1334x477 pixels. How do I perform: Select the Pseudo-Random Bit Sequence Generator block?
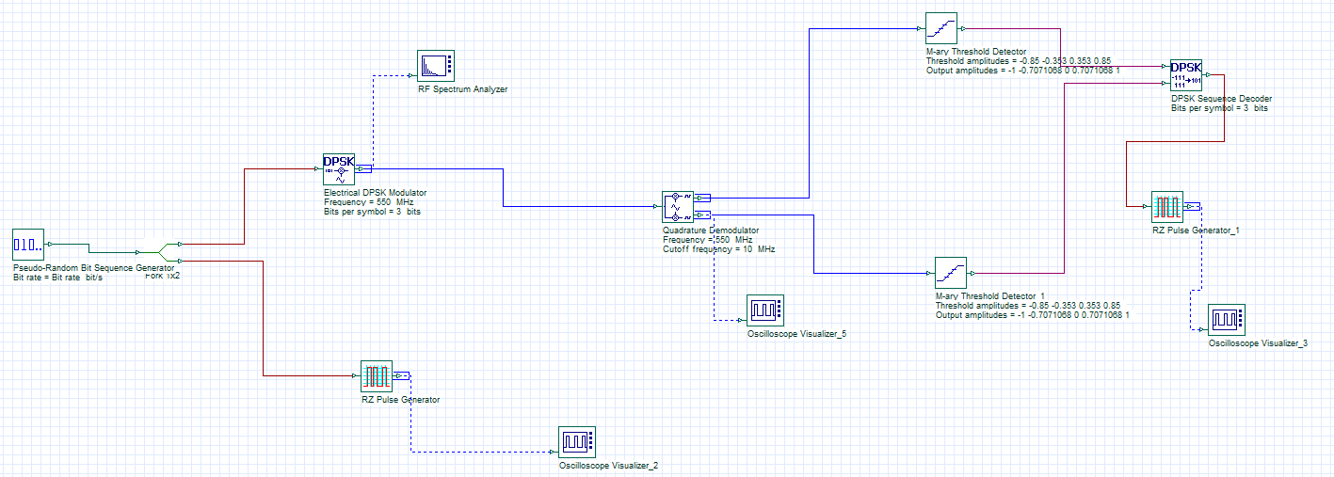27,245
